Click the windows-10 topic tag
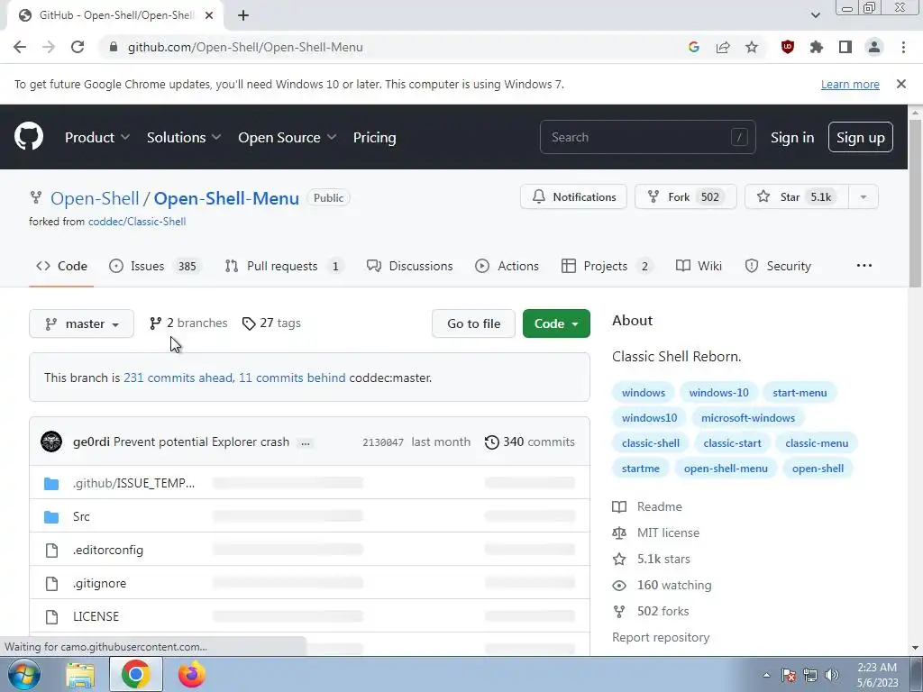The image size is (923, 692). [718, 393]
